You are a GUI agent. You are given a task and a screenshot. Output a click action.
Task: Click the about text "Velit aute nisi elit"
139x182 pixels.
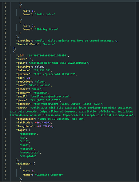click(47, 108)
